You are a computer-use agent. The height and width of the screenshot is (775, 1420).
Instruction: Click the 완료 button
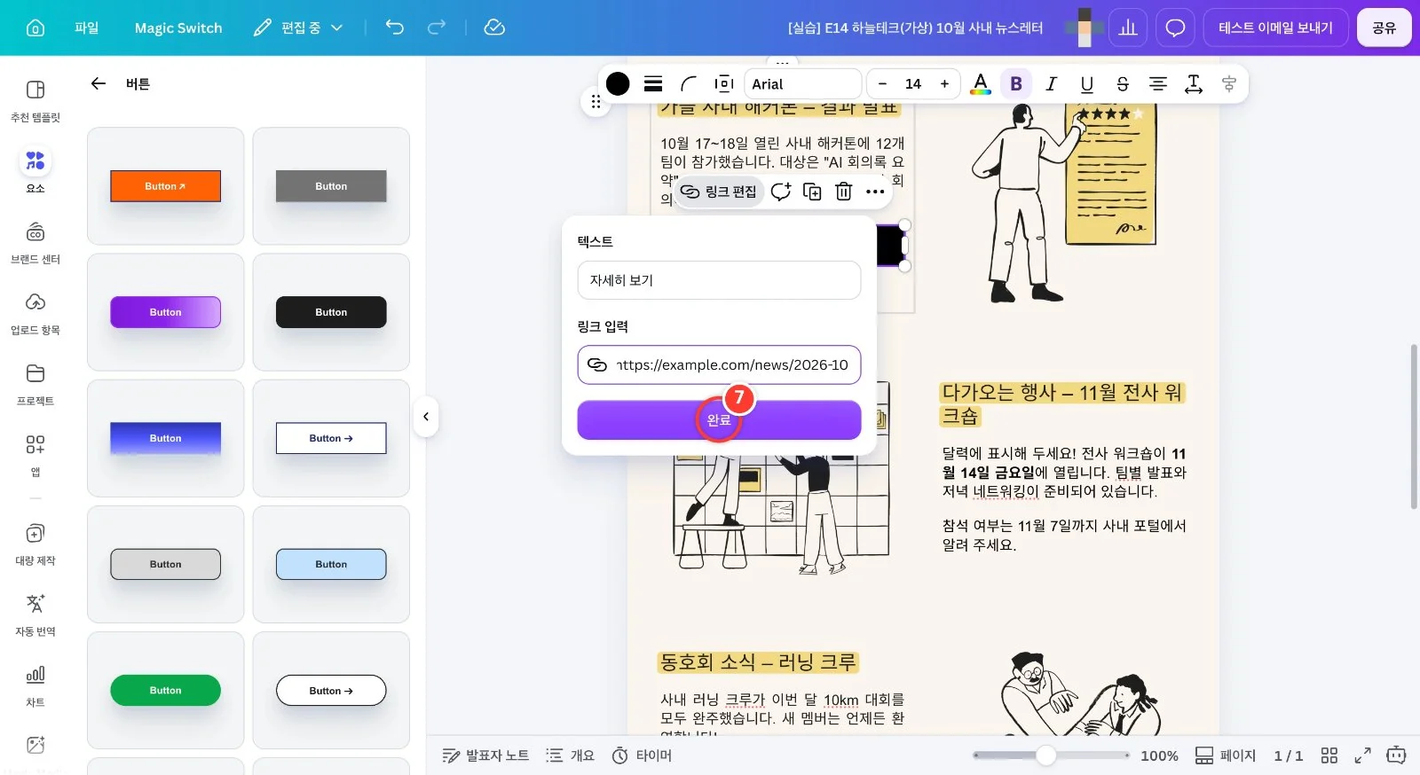point(719,419)
